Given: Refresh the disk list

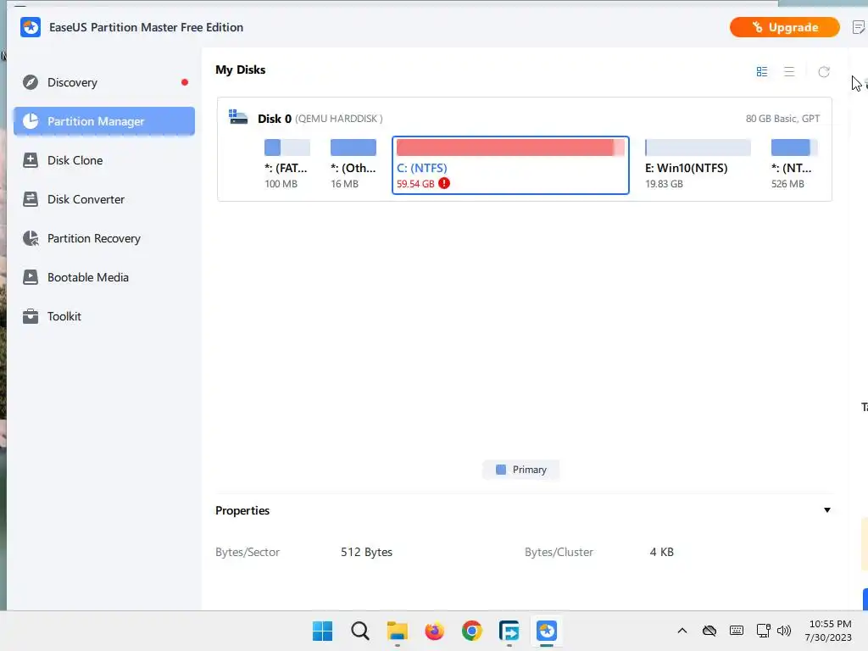Looking at the screenshot, I should coord(824,72).
